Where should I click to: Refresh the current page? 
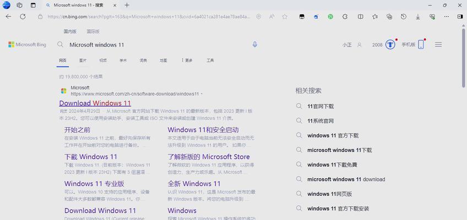(23, 16)
